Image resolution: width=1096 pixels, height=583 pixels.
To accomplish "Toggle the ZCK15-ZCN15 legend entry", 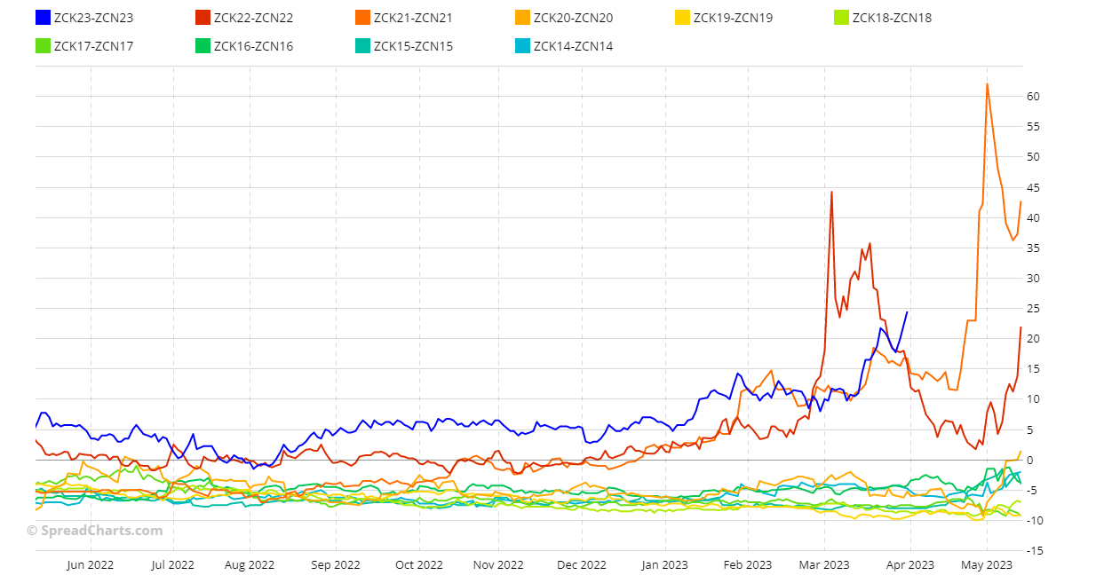I will coord(413,46).
